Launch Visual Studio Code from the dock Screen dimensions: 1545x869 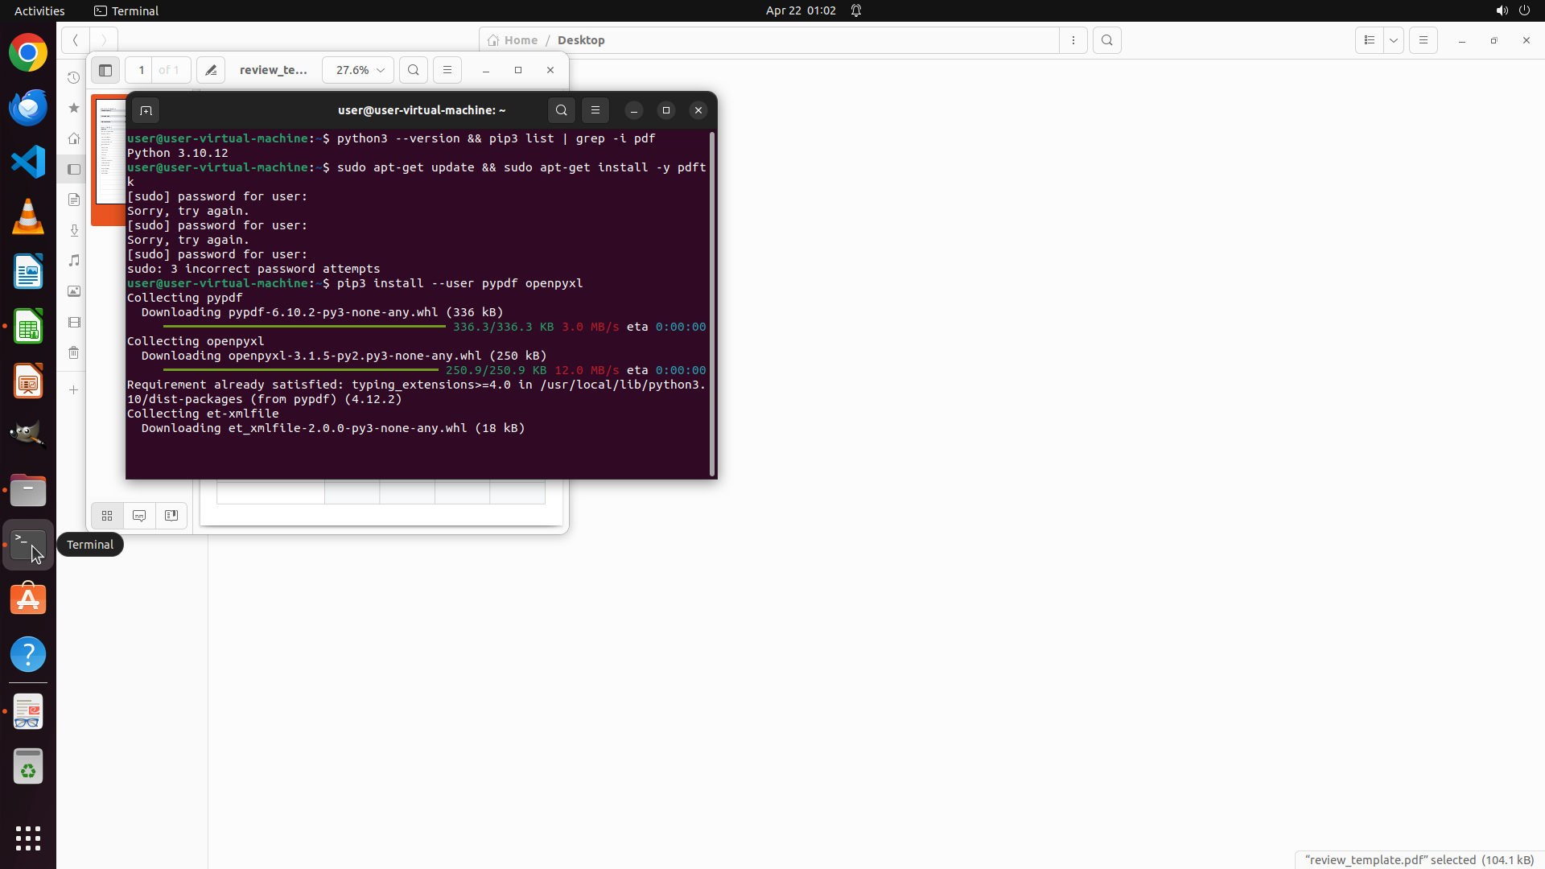(28, 162)
